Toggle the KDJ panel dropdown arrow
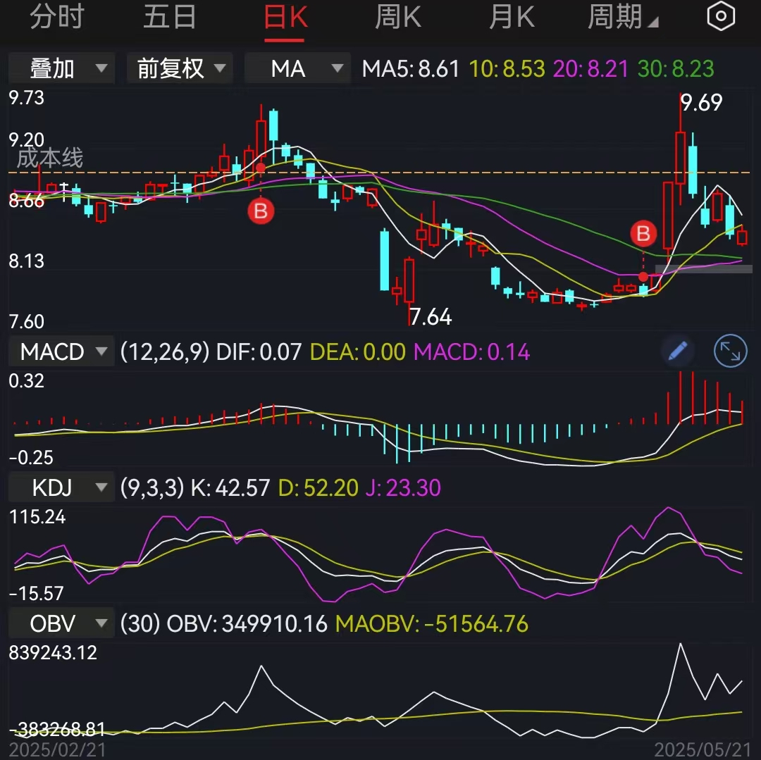Image resolution: width=761 pixels, height=760 pixels. 101,487
